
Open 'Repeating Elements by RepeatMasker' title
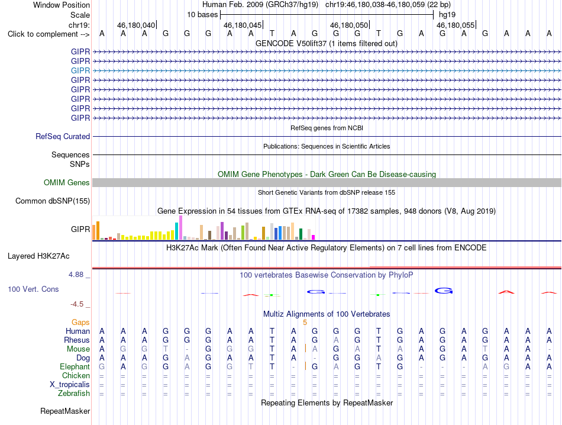(x=327, y=403)
